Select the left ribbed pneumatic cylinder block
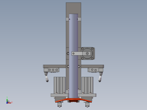 click(60, 85)
